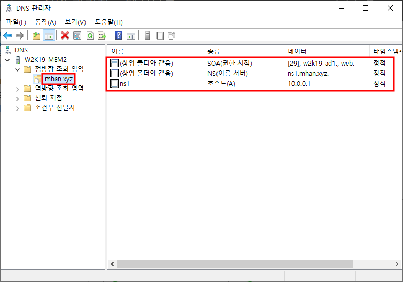Screen dimensions: 403x282
Task: Click the Forward arrow toolbar icon
Action: (x=20, y=35)
